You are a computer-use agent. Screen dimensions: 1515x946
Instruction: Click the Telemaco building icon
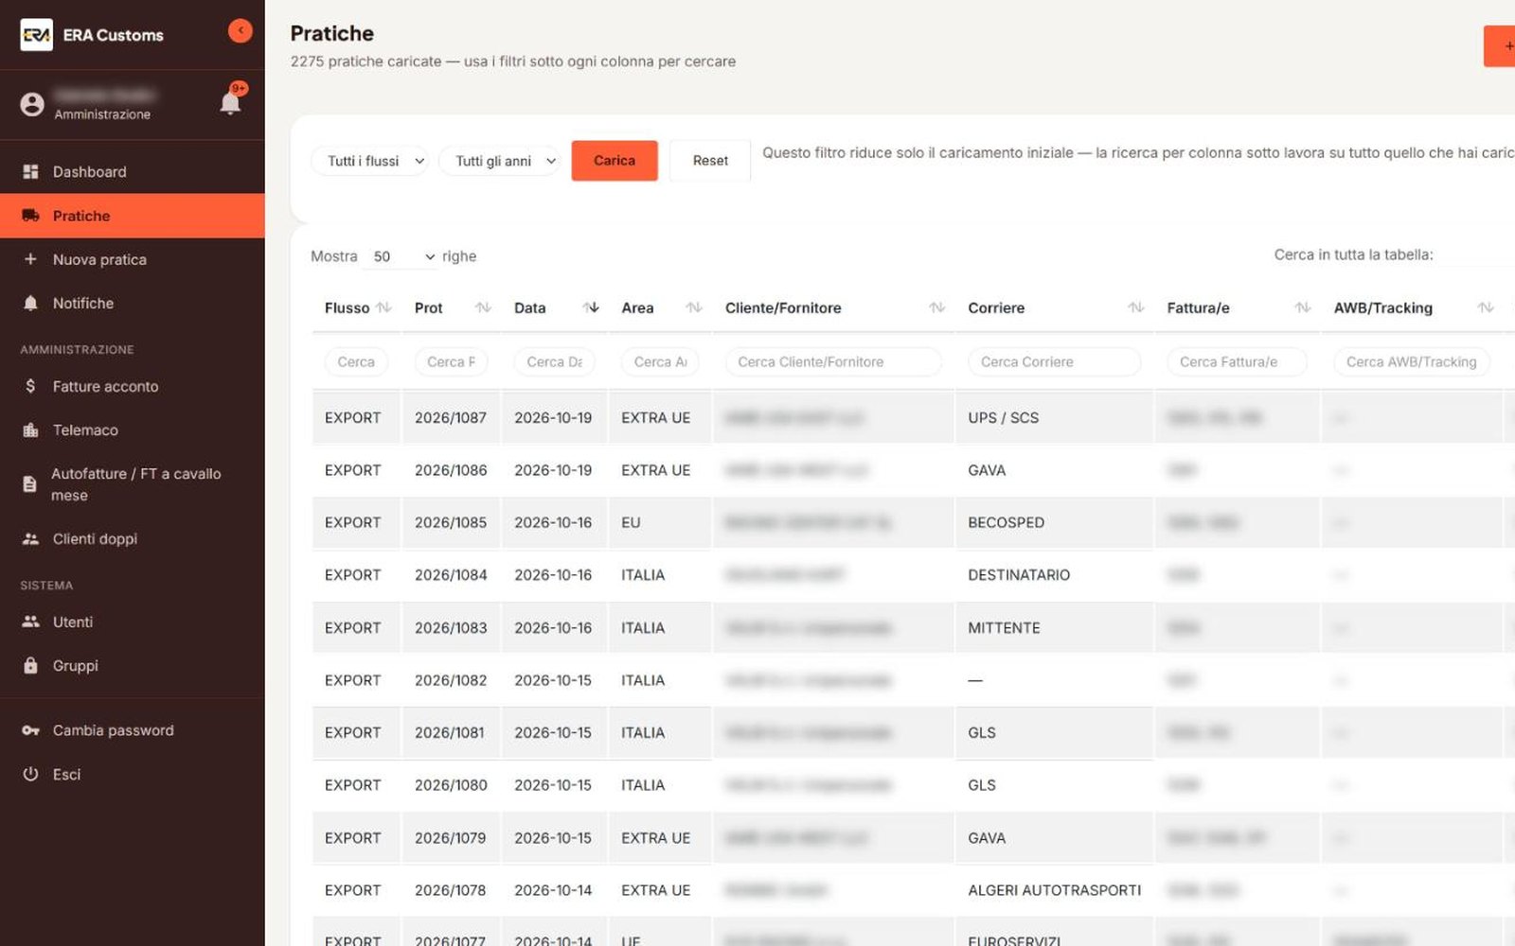point(30,429)
